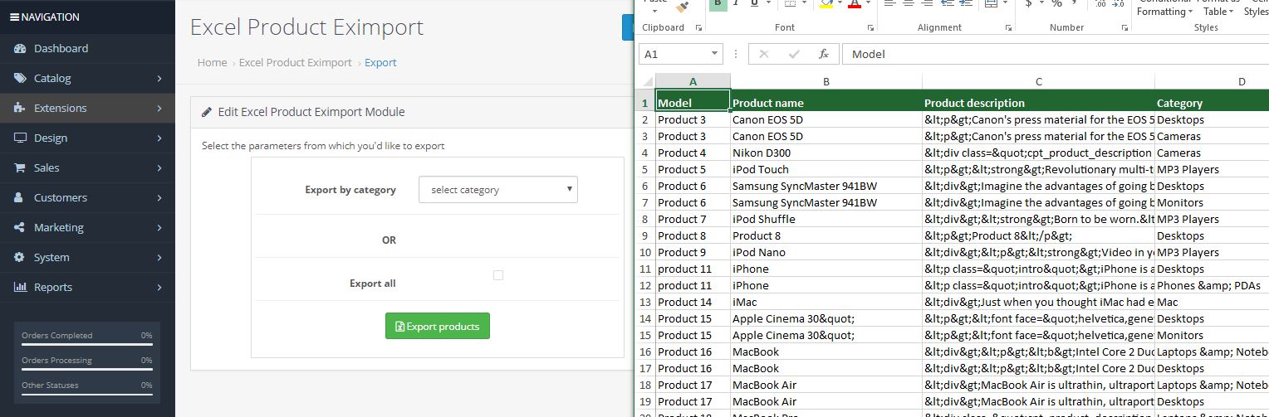Click the Format Painter brush icon
The image size is (1269, 417).
tap(683, 6)
